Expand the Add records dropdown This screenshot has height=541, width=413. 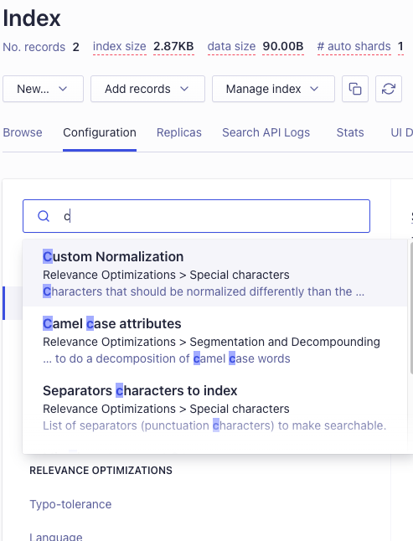pos(147,89)
